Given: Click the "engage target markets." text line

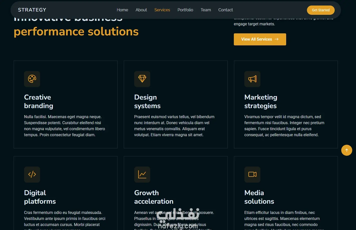Looking at the screenshot, I should pyautogui.click(x=254, y=24).
